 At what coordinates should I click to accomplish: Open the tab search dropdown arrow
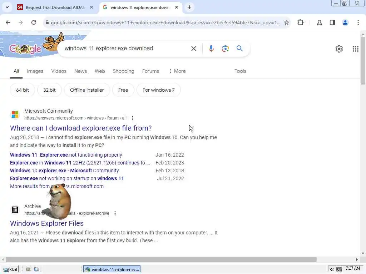7,7
